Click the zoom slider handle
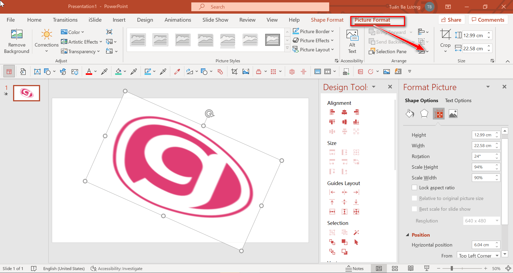 (452, 268)
